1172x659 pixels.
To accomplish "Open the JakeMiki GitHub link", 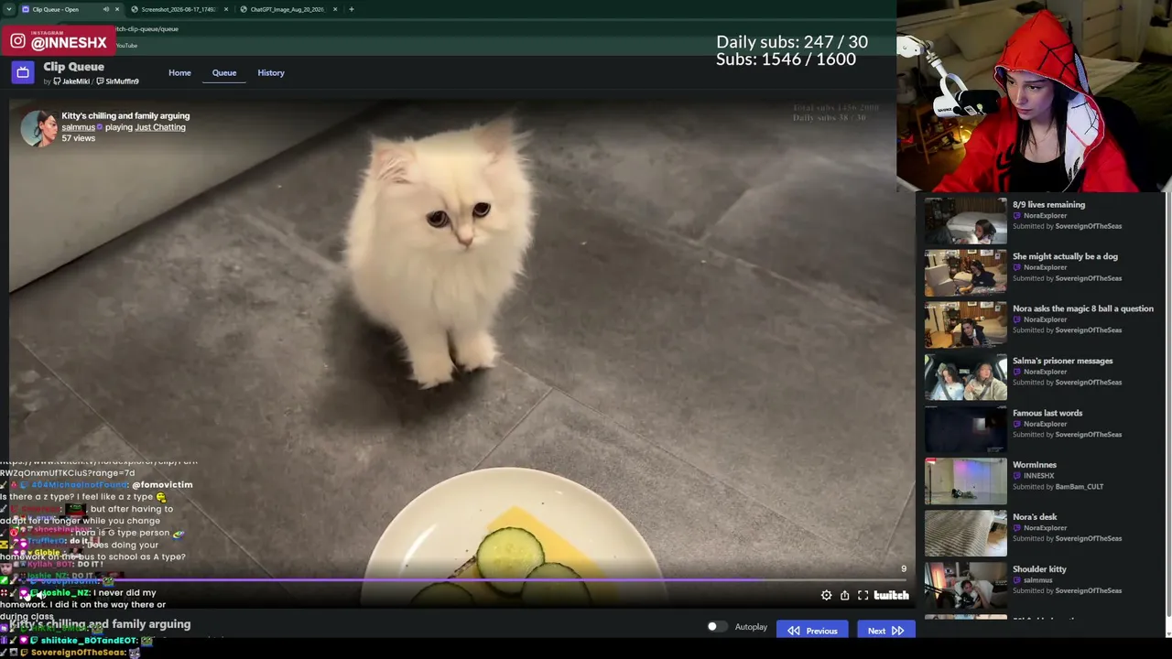I will coord(71,81).
